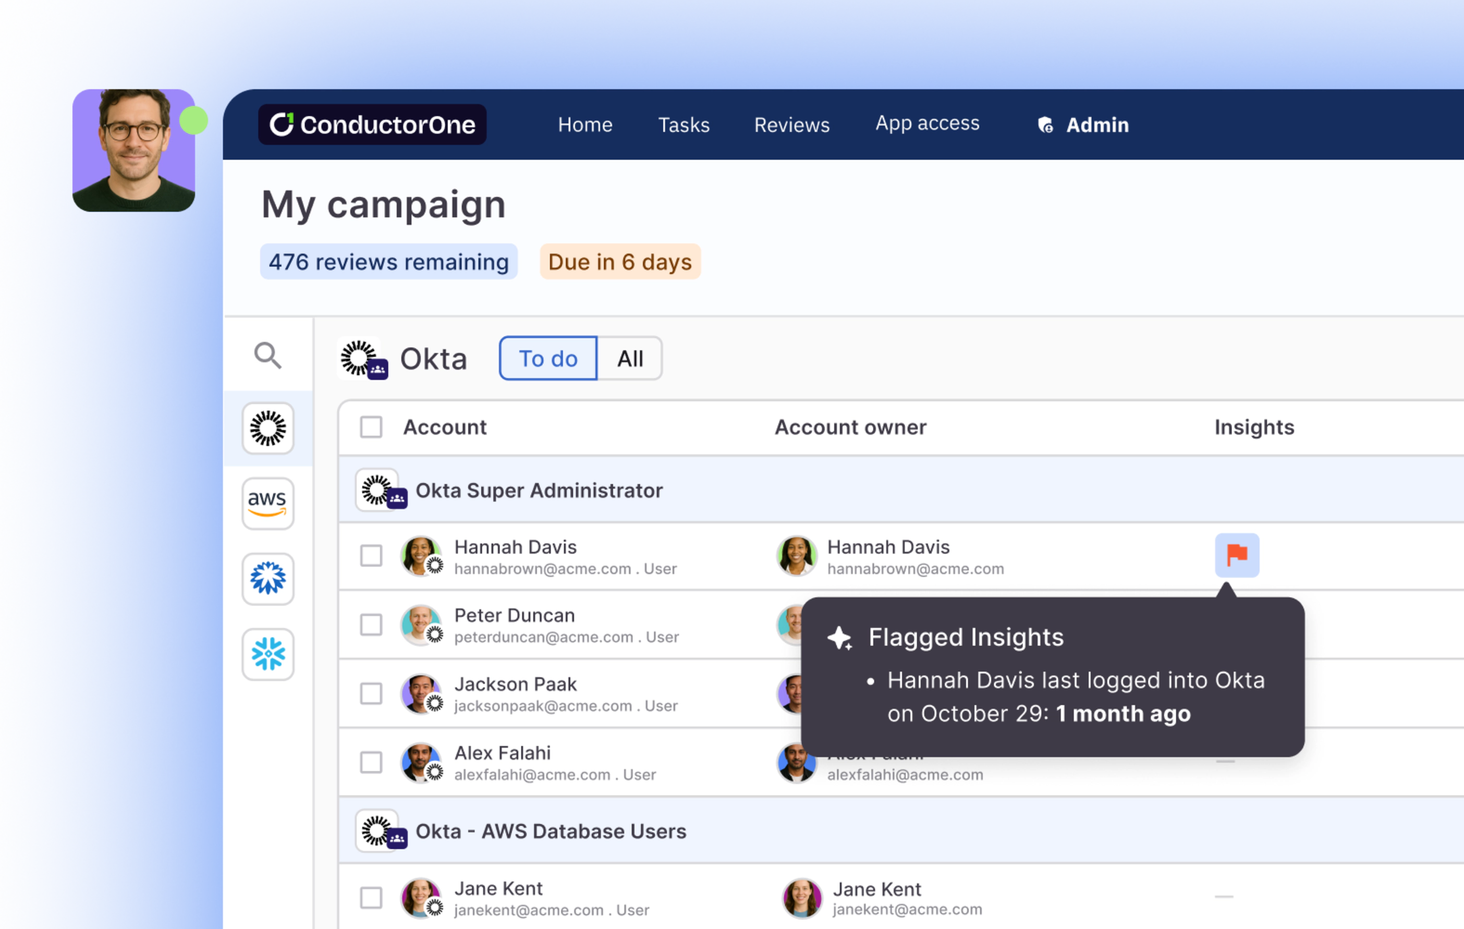
Task: Select the blue starburst app icon in sidebar
Action: (267, 578)
